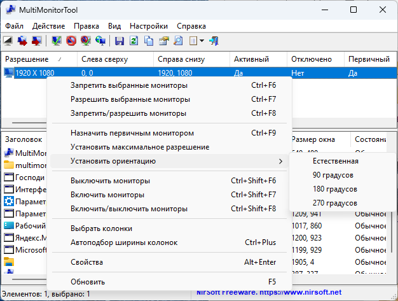Click the blue icon of the Рабочий row

click(x=9, y=225)
